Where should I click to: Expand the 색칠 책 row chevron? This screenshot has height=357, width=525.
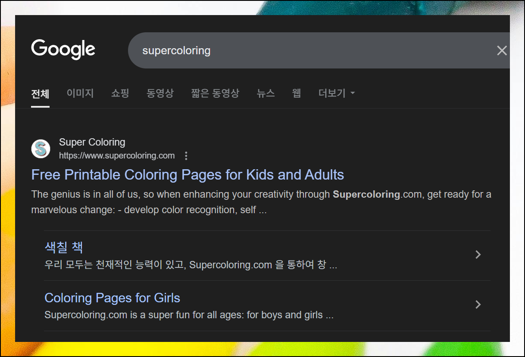[x=478, y=255]
